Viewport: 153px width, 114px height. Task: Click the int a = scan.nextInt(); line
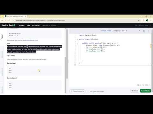pyautogui.click(x=96, y=47)
